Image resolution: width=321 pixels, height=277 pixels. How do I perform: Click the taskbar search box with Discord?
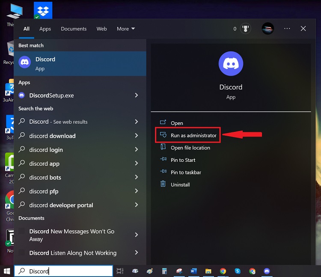[x=63, y=271]
